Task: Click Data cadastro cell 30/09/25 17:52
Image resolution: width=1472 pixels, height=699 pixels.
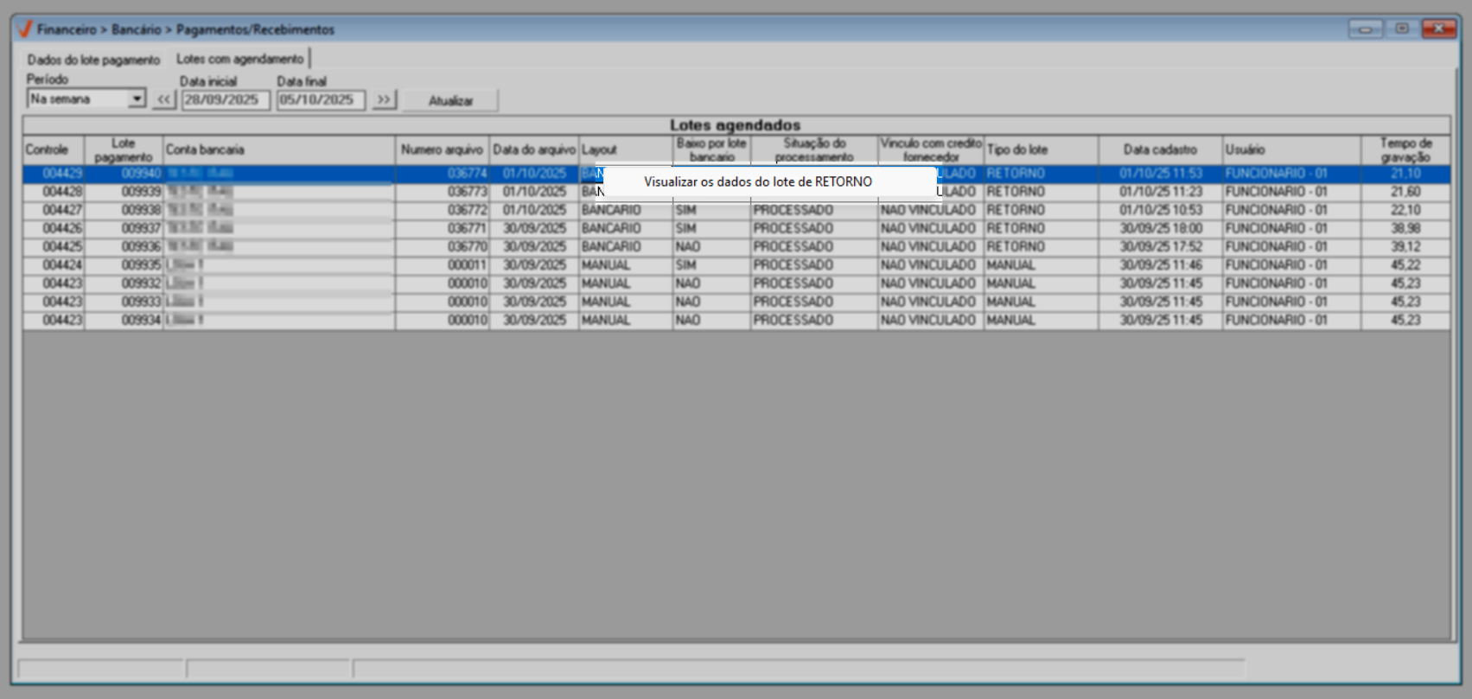Action: coord(1161,247)
